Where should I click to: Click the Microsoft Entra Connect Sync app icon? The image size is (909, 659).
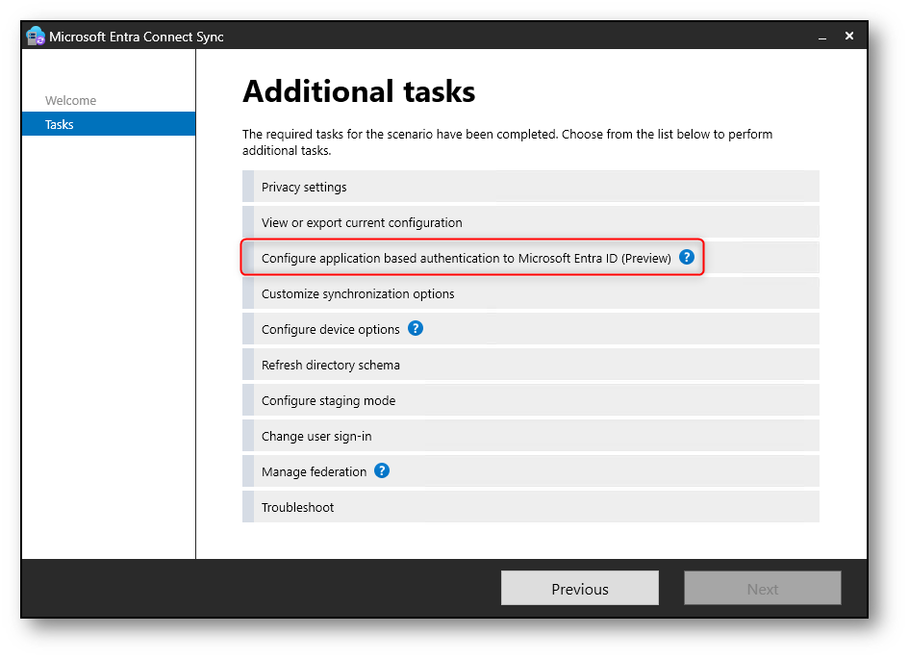pyautogui.click(x=36, y=37)
